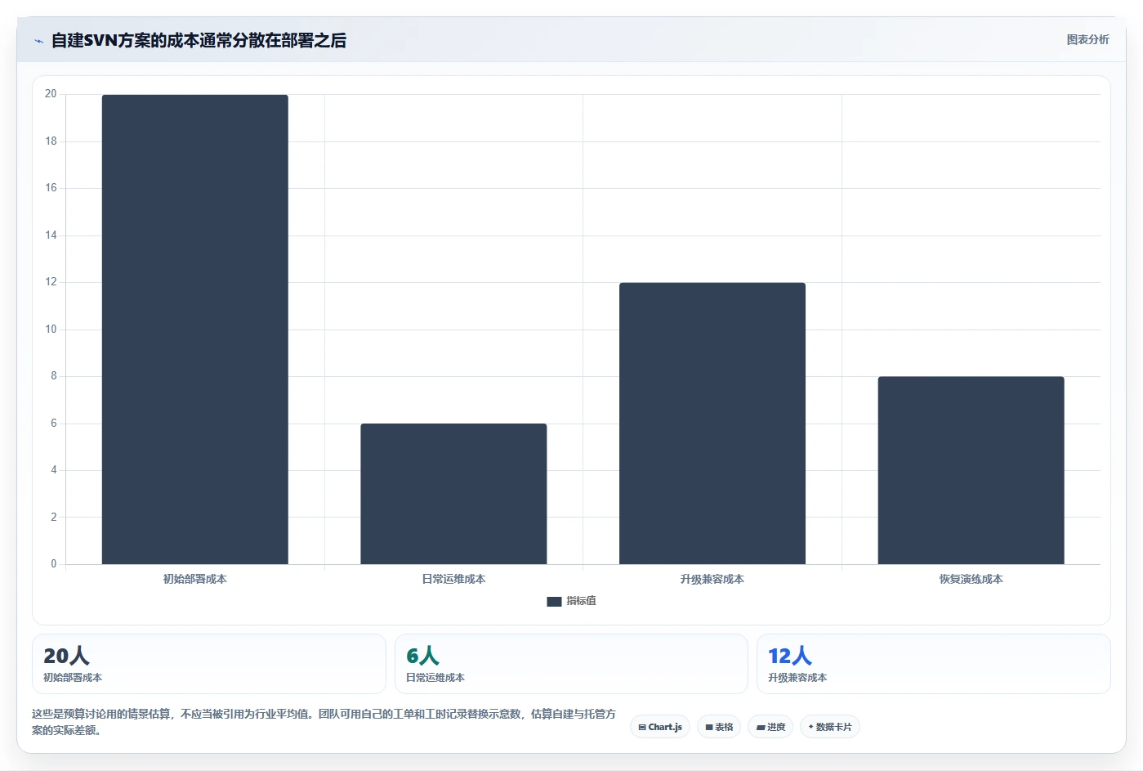Click the 进度 chip

click(x=770, y=727)
